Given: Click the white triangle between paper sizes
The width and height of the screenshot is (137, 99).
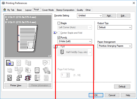Looking at the screenshot, I should tap(7, 20).
